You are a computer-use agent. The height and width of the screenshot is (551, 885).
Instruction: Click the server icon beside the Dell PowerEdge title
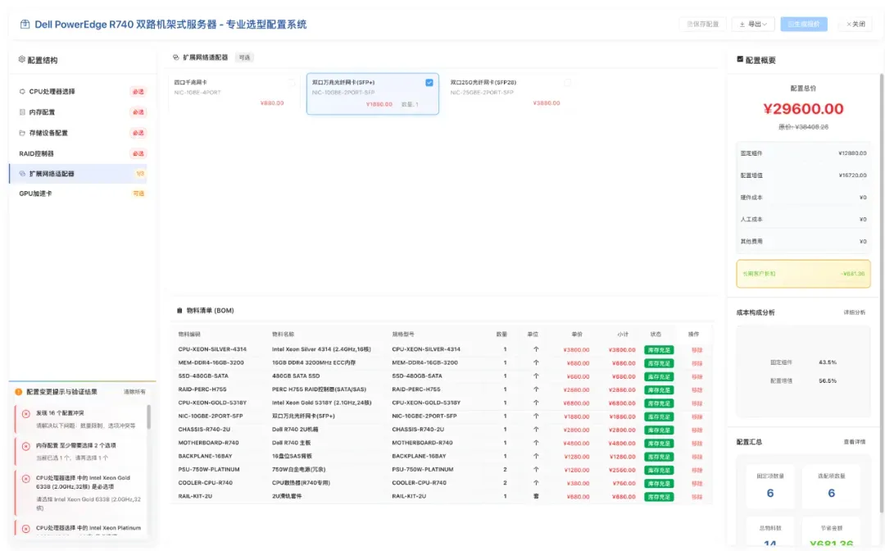coord(25,25)
